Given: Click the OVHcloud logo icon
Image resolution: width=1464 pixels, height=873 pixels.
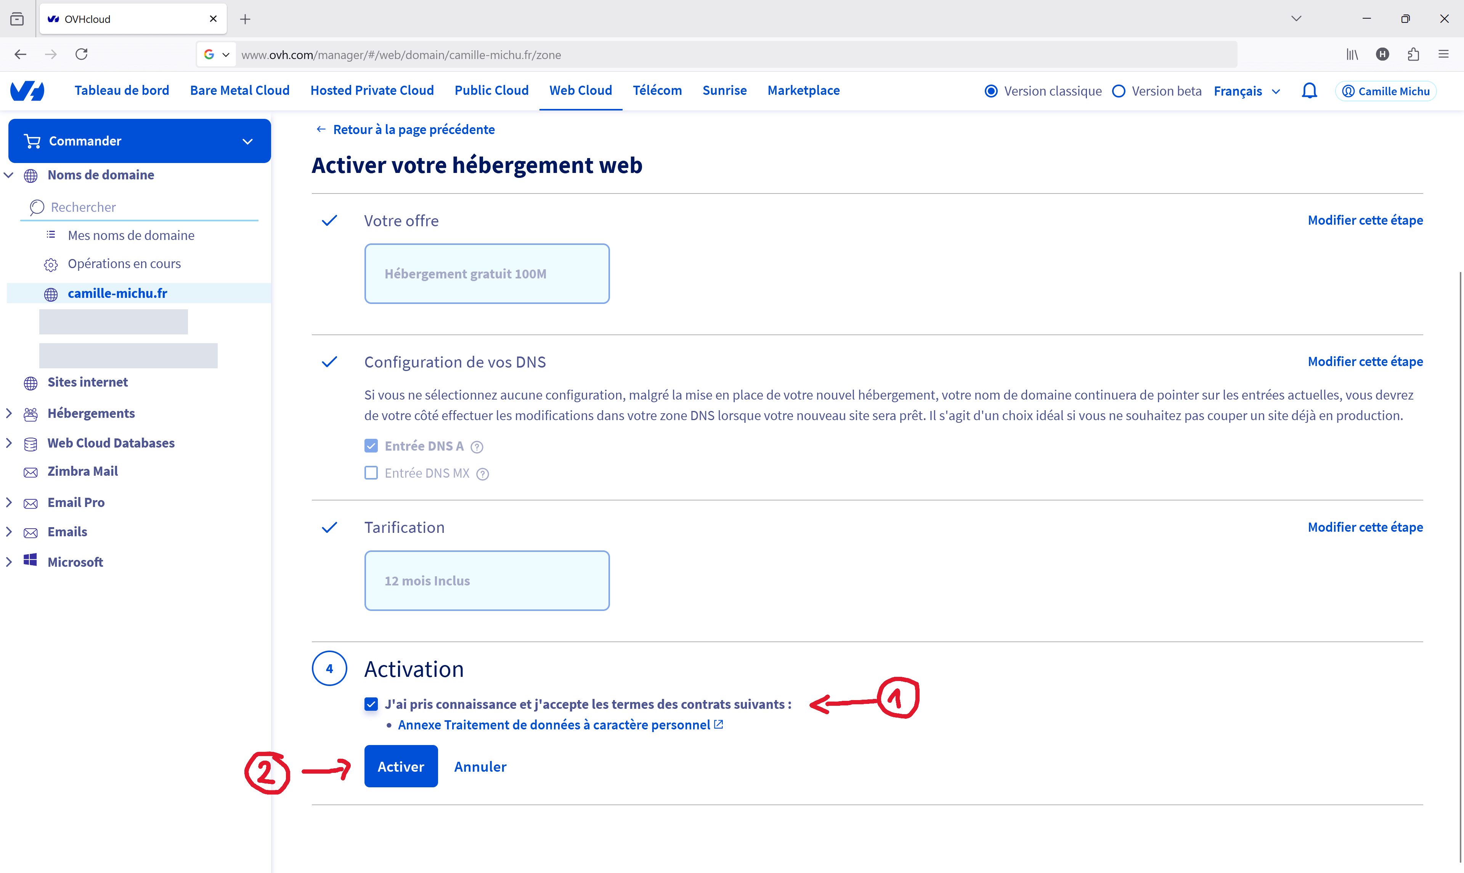Looking at the screenshot, I should point(27,91).
